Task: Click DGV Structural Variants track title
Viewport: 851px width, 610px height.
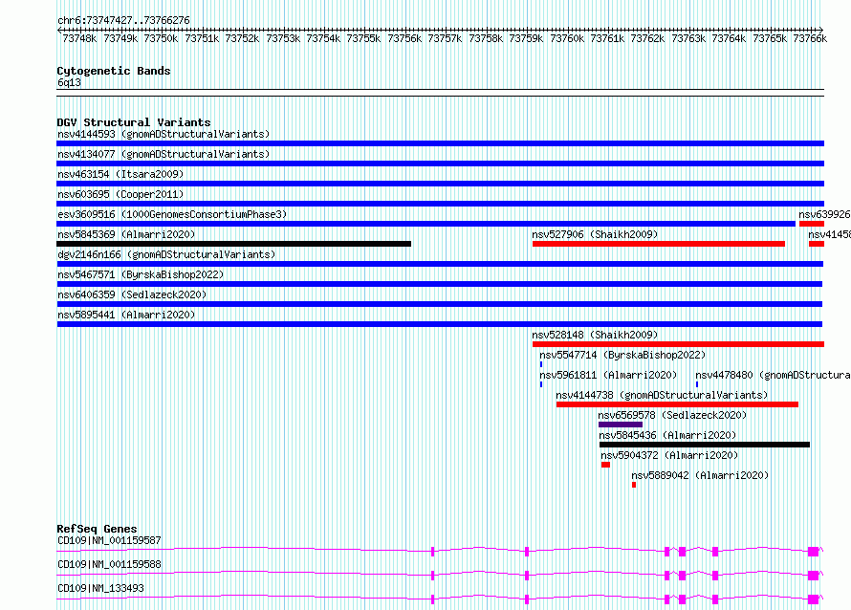Action: click(134, 122)
